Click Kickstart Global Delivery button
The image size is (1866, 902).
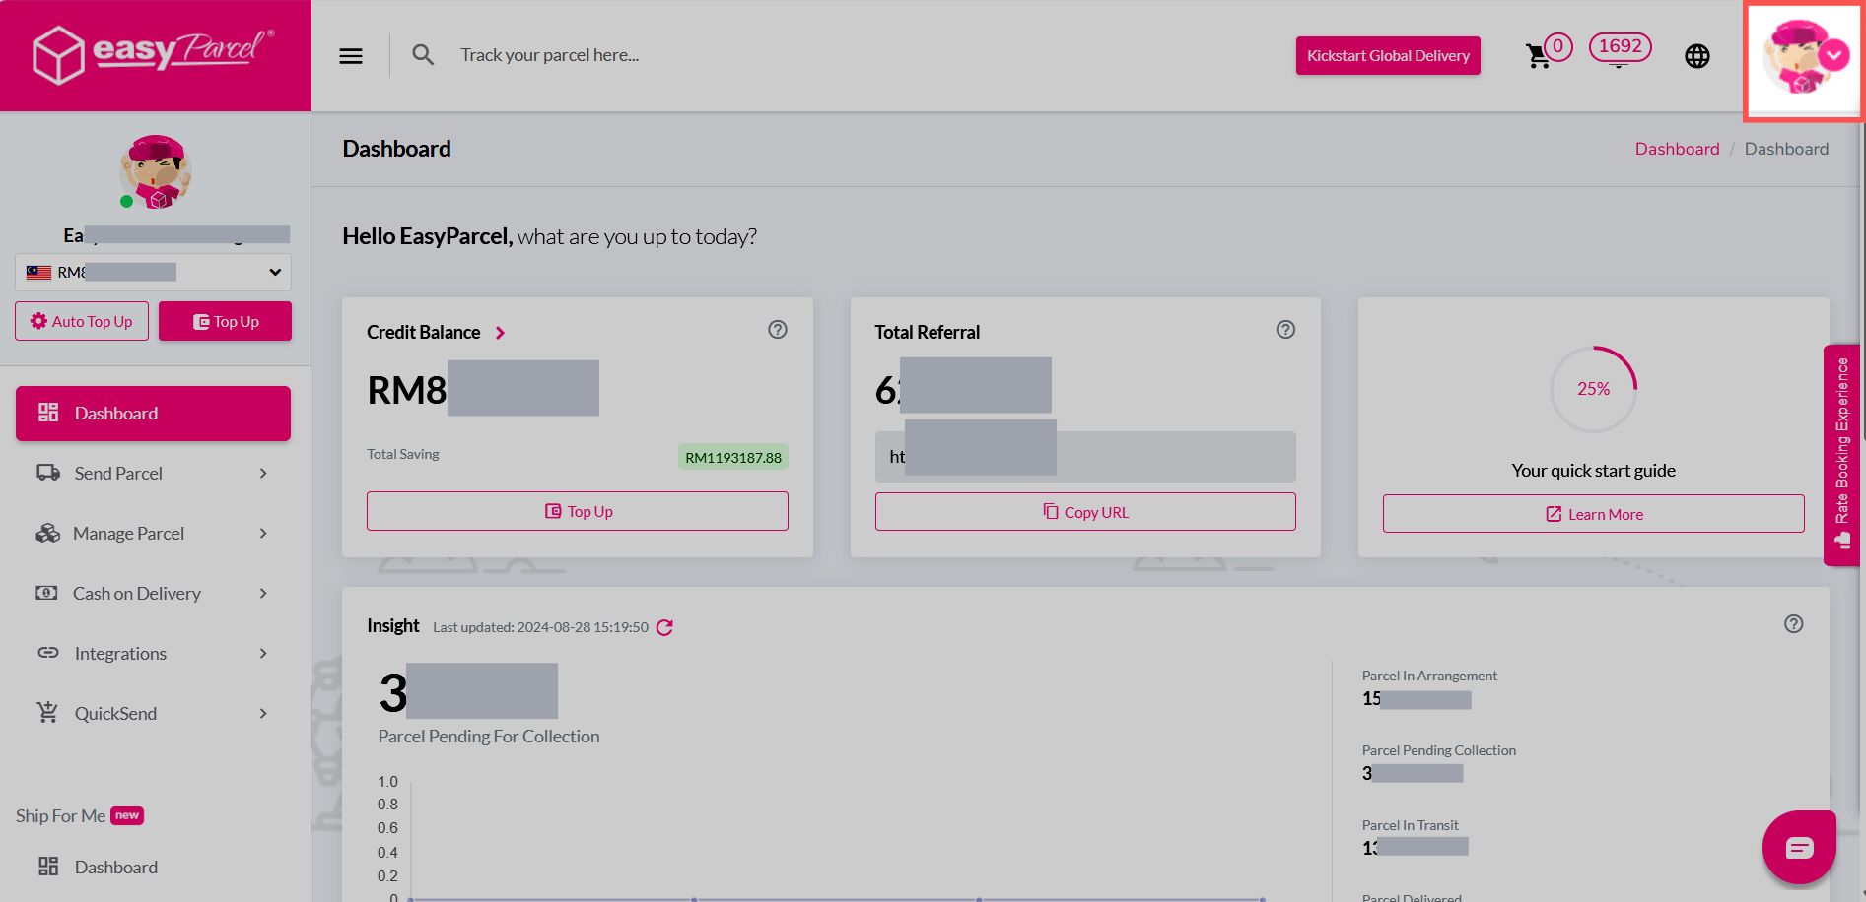click(1388, 56)
